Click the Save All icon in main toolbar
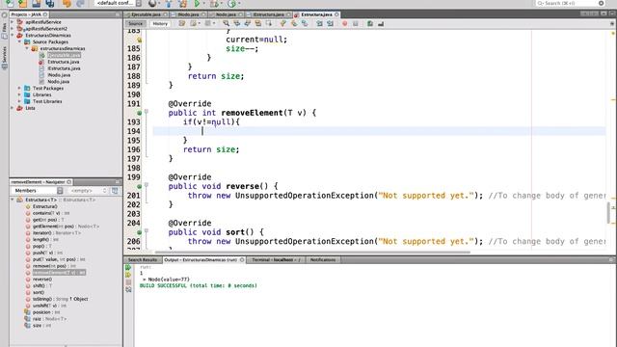 pyautogui.click(x=49, y=4)
